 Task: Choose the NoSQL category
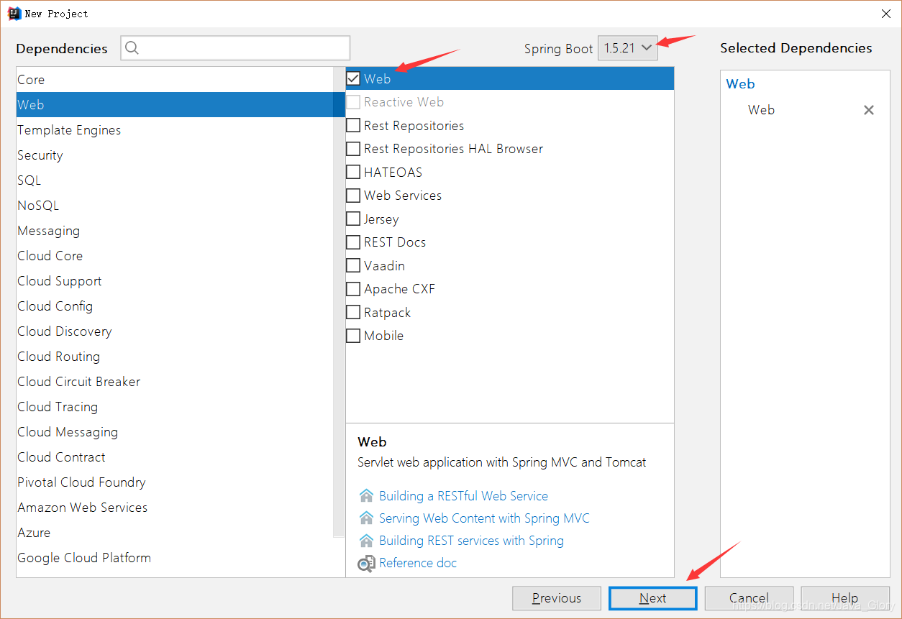click(x=175, y=206)
